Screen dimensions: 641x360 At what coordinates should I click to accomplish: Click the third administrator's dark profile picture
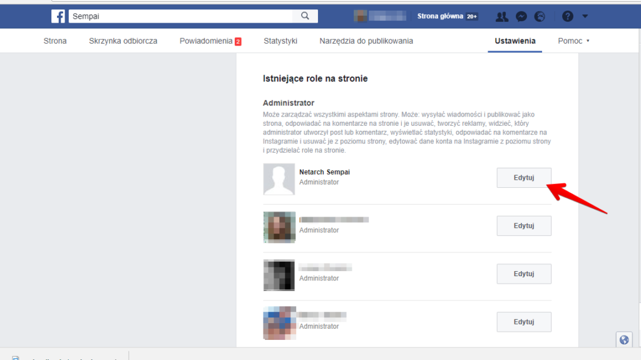click(x=279, y=275)
